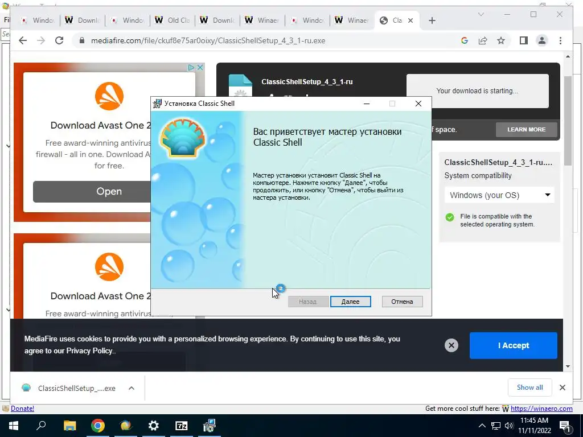The height and width of the screenshot is (437, 583).
Task: Open Windows Start menu
Action: 14,426
